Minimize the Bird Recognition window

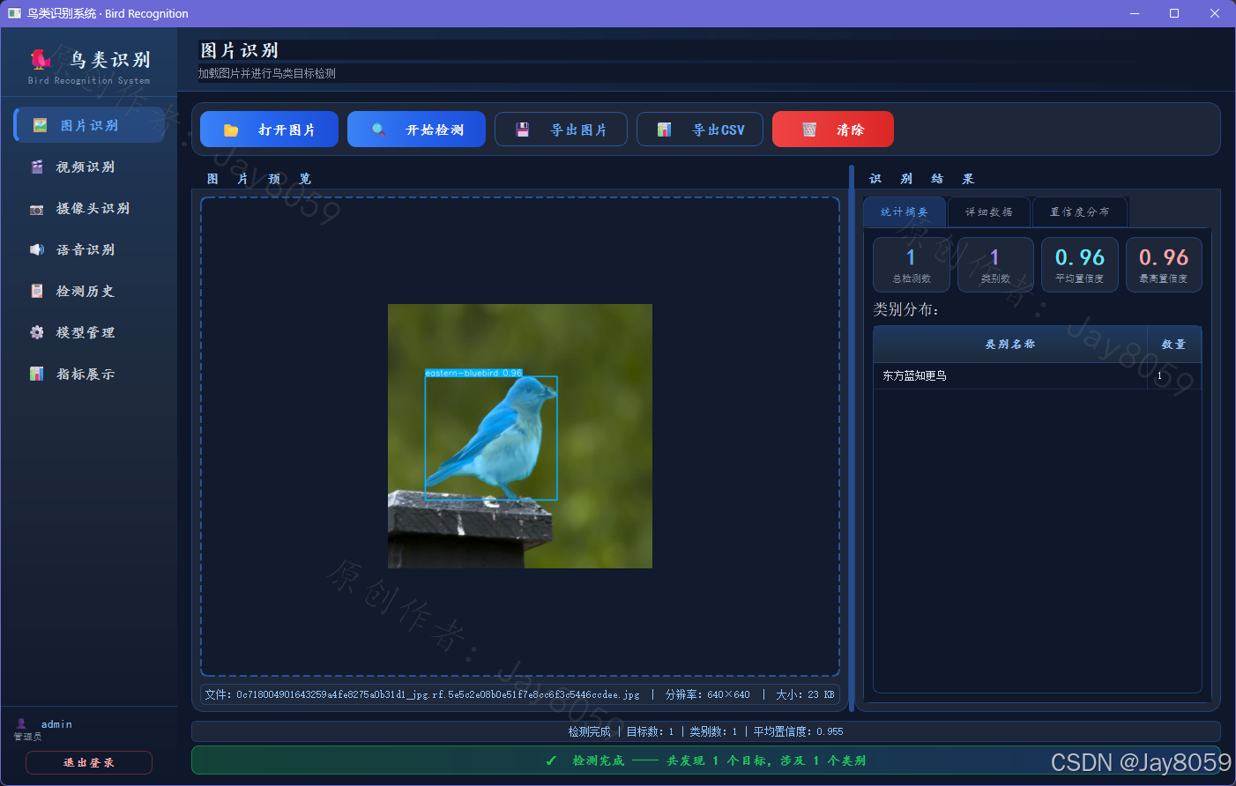click(1135, 13)
